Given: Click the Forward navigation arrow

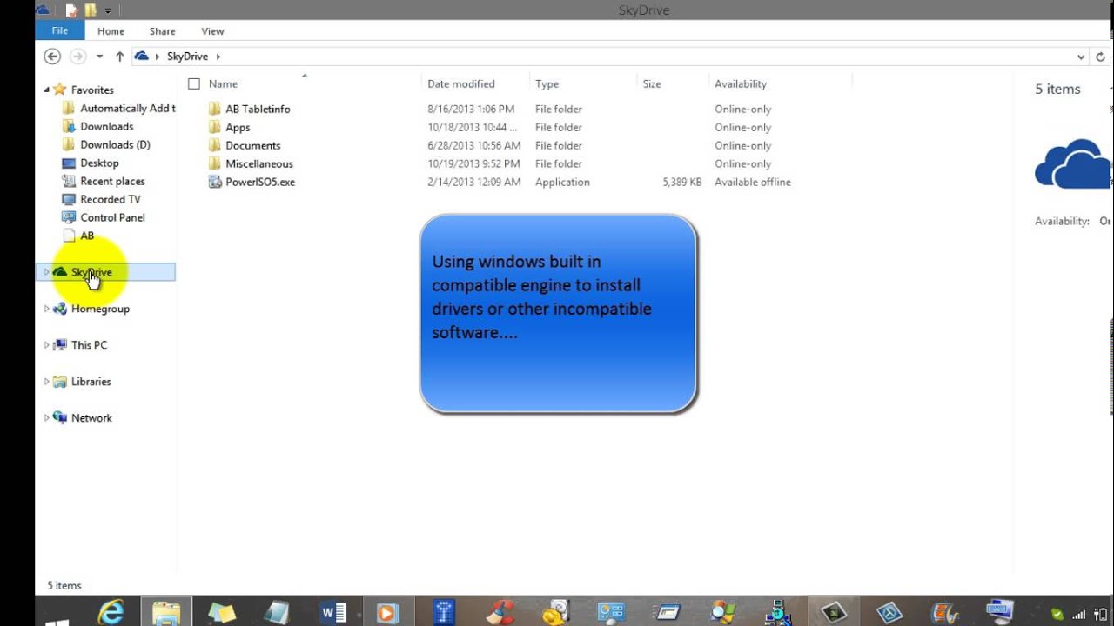Looking at the screenshot, I should click(77, 56).
